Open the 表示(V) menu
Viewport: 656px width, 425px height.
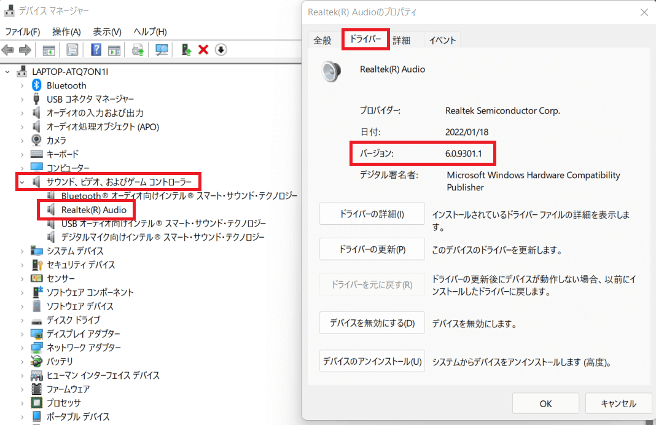(107, 32)
